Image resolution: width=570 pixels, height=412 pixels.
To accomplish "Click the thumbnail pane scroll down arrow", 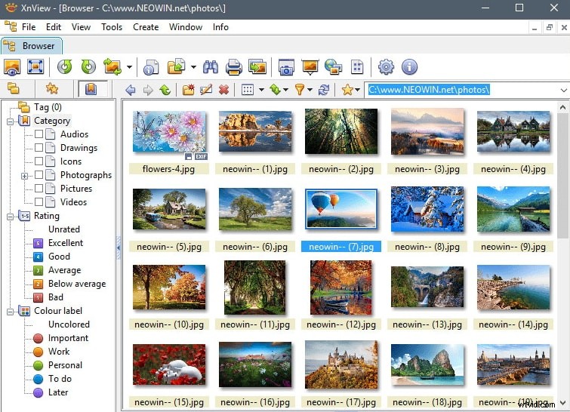I will [x=562, y=402].
